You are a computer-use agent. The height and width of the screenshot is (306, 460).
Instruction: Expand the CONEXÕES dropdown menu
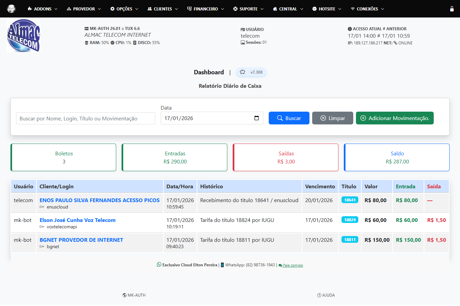367,9
